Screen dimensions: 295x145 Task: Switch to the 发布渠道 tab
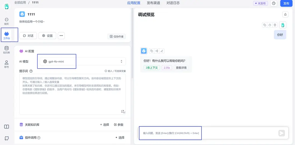click(153, 3)
